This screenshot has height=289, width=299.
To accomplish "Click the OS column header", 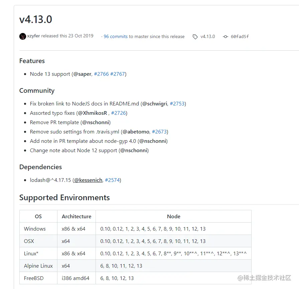I will [38, 217].
